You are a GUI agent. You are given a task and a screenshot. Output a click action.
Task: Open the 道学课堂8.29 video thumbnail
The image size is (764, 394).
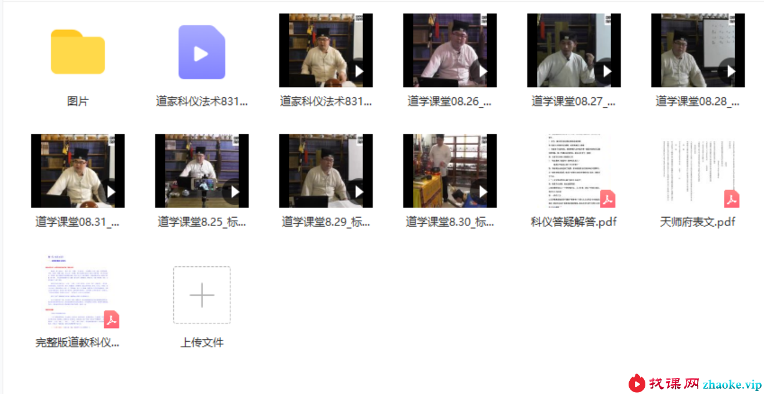(x=326, y=171)
